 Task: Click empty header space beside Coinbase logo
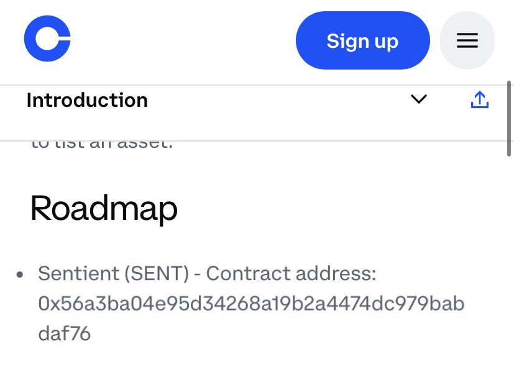pyautogui.click(x=186, y=40)
